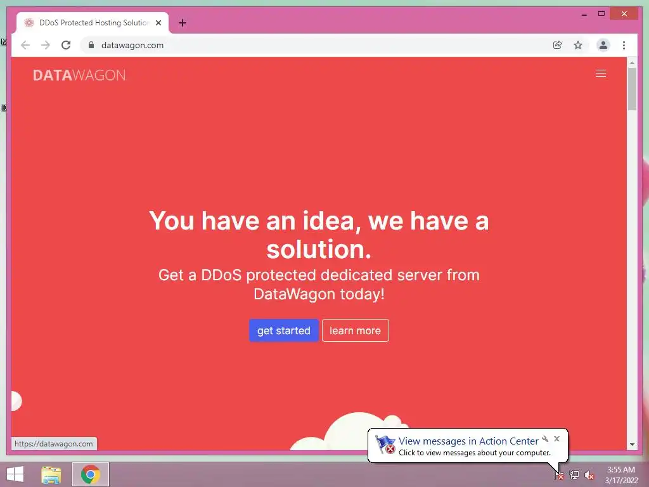
Task: Open the Windows Start button
Action: coord(15,474)
